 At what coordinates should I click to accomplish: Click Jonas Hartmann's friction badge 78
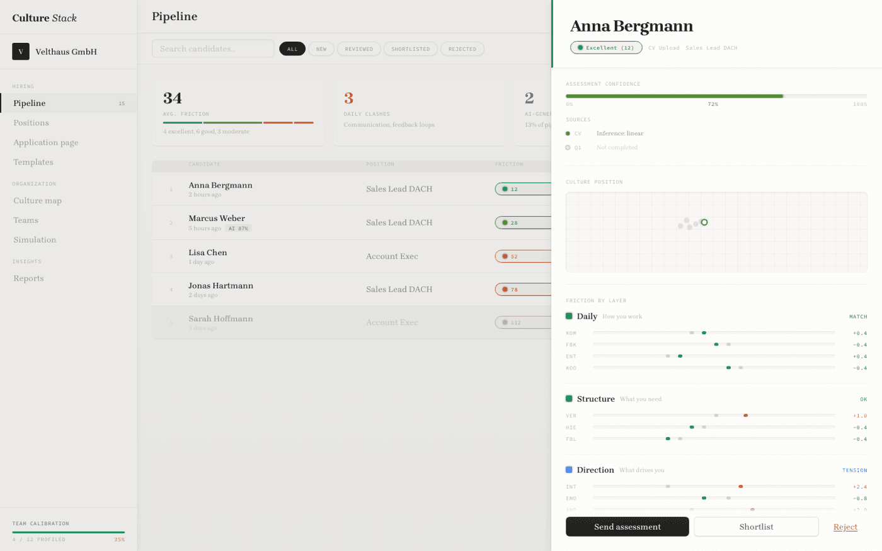[523, 290]
